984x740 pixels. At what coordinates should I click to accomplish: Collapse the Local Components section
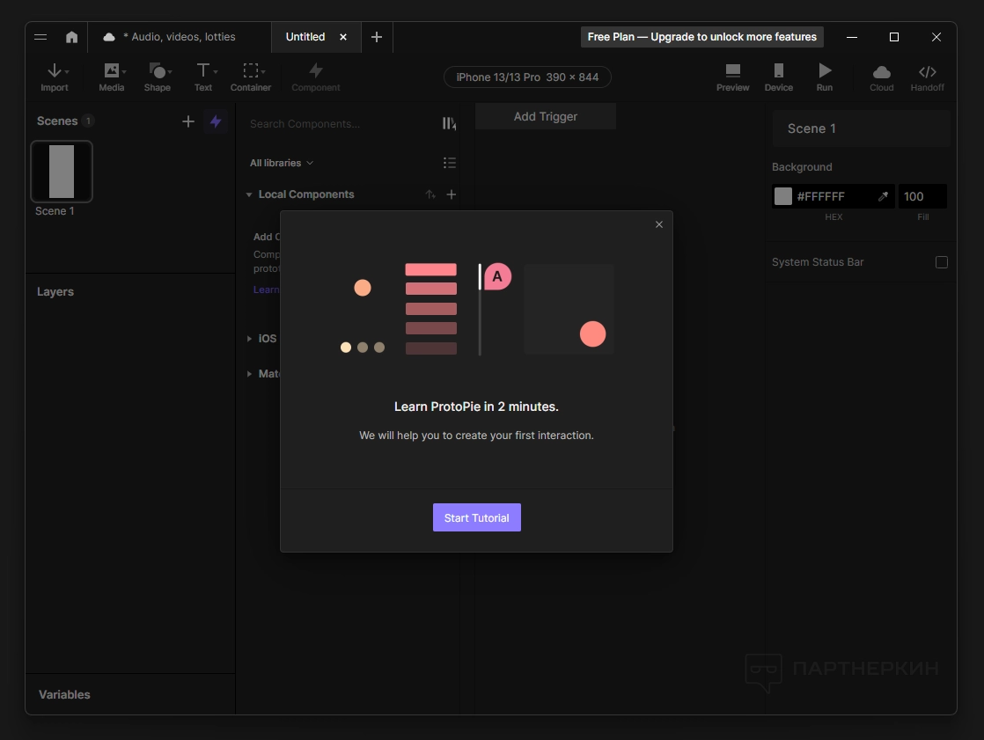[x=250, y=194]
